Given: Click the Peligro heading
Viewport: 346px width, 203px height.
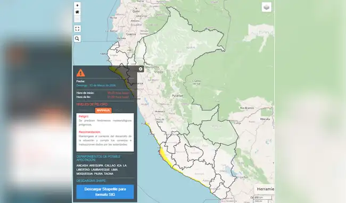Looking at the screenshot, I should click(x=84, y=116).
